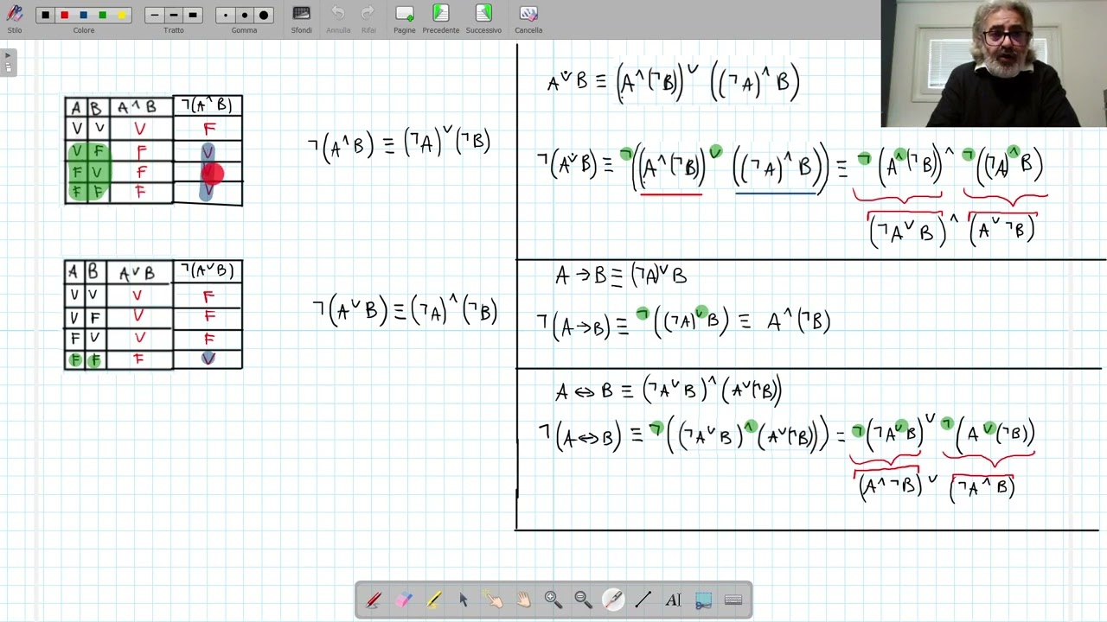Select the red pen color
The image size is (1107, 622).
click(65, 15)
